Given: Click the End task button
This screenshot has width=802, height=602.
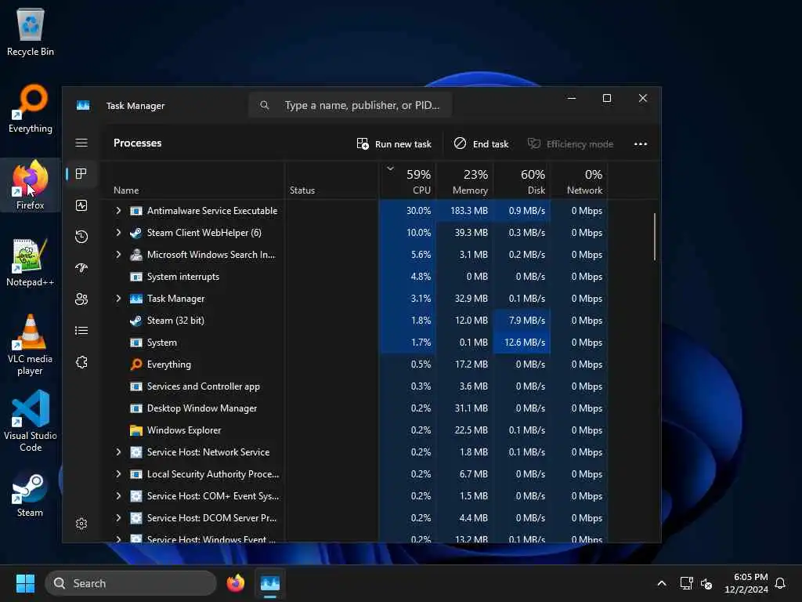Looking at the screenshot, I should (481, 144).
